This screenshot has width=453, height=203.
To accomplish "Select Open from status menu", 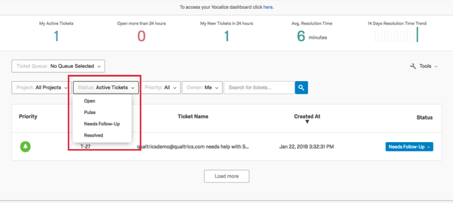I will click(x=90, y=101).
